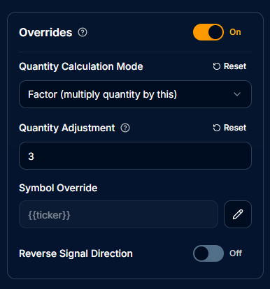Image resolution: width=270 pixels, height=289 pixels.
Task: Click the Quantity Calculation Mode label
Action: coord(81,66)
